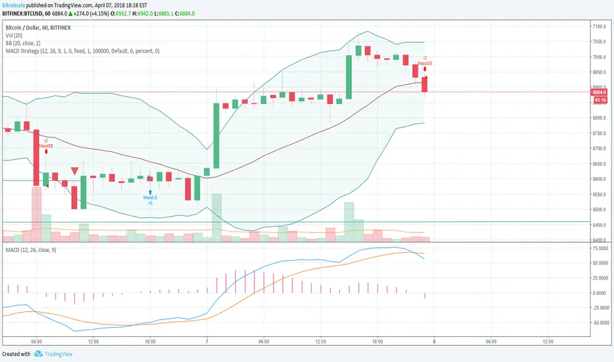
Task: Select the MACD Strategy indicator label
Action: [x=82, y=51]
